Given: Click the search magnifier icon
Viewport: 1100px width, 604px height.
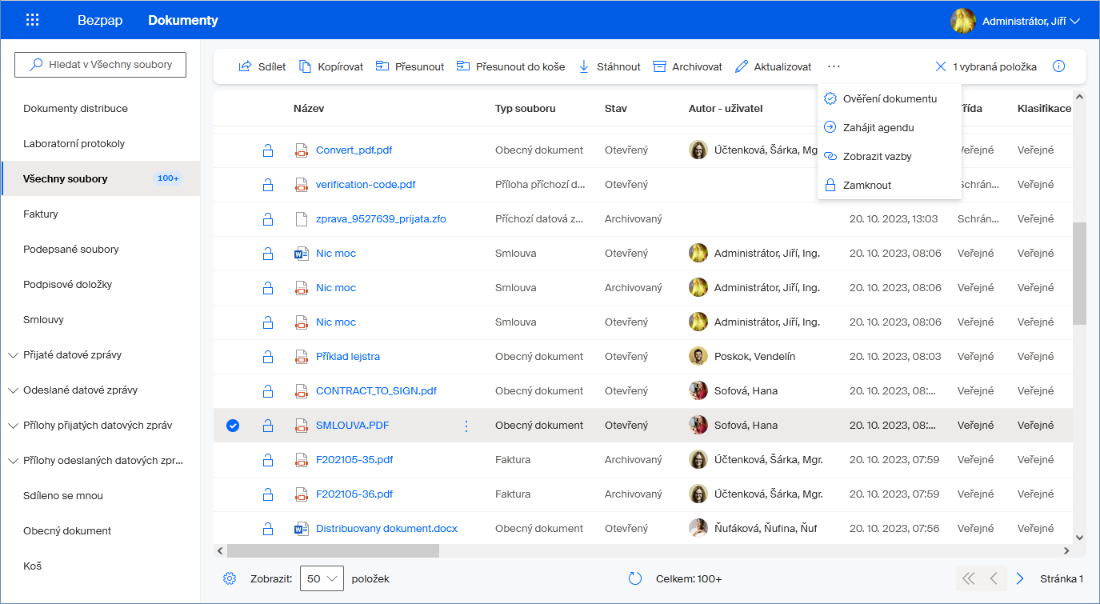Looking at the screenshot, I should click(36, 65).
